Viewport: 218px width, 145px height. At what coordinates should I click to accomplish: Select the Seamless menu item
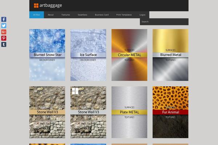[82, 15]
